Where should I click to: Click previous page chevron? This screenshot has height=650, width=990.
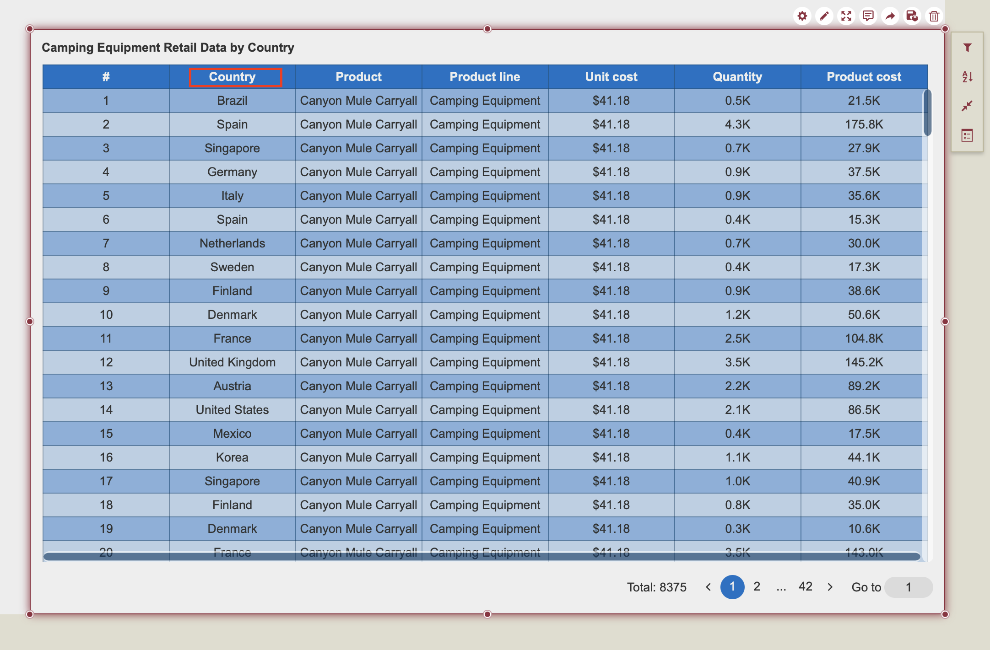tap(708, 587)
